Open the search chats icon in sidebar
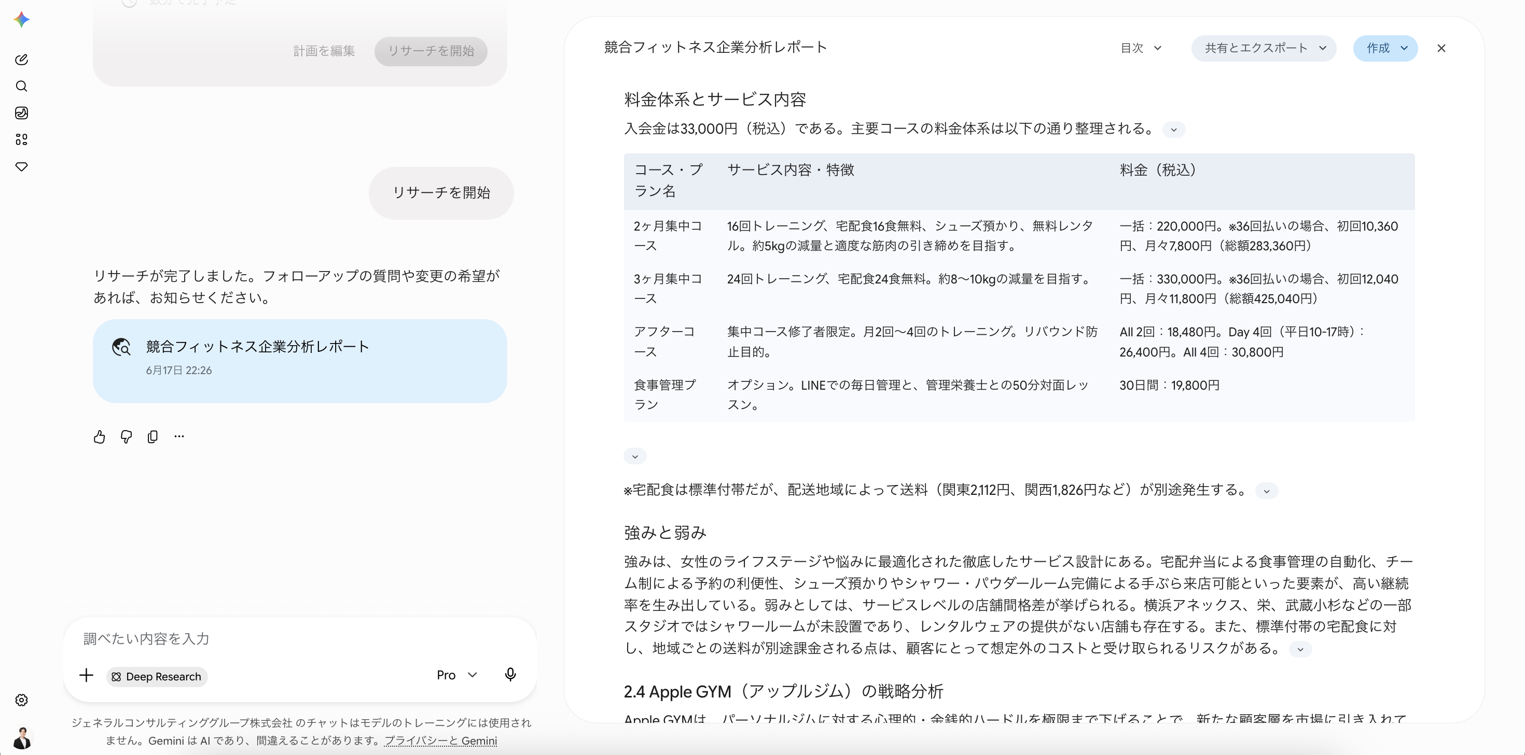Image resolution: width=1525 pixels, height=755 pixels. (x=21, y=87)
